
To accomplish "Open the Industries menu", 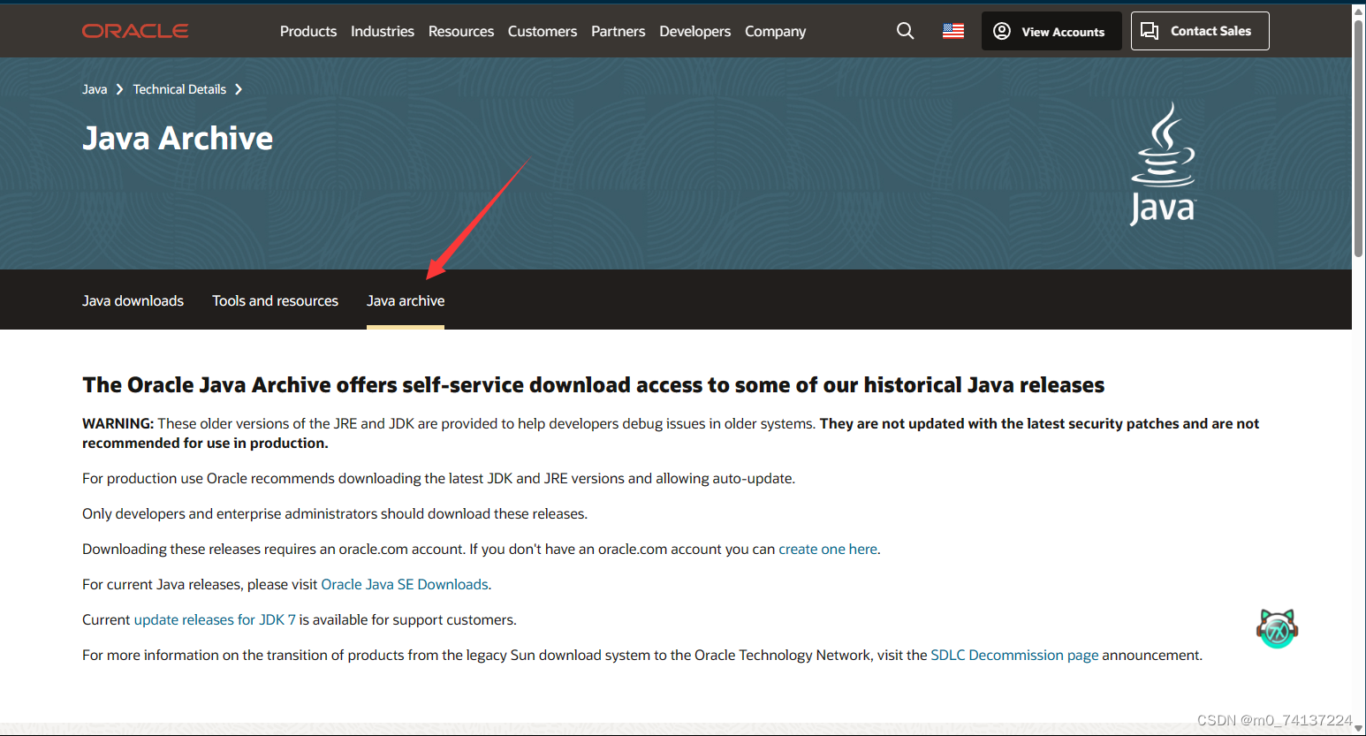I will 383,31.
